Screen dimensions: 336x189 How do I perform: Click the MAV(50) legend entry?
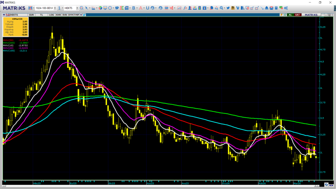tap(15, 40)
